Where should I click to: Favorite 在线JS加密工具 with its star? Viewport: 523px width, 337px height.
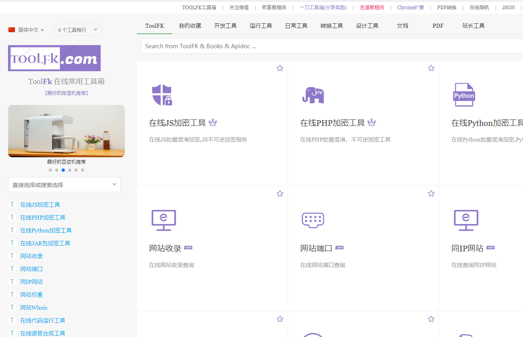pos(280,68)
